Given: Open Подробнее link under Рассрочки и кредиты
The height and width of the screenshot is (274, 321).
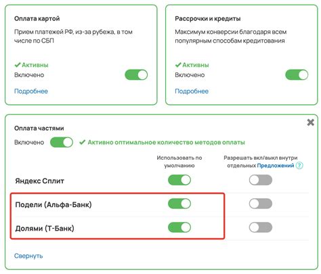Looking at the screenshot, I should point(192,91).
